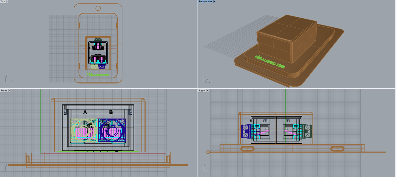This screenshot has height=177, width=396.
Task: Activate the Front viewport title label
Action: tap(4, 91)
